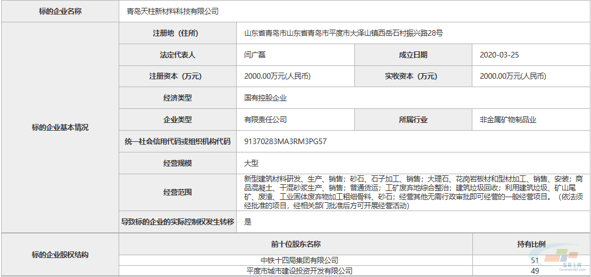Click company name 青岛天柱新材料科技有限公司
Screen dimensions: 591x277
coord(172,11)
